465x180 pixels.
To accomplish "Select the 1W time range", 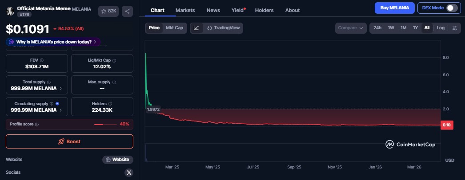I will pyautogui.click(x=391, y=28).
